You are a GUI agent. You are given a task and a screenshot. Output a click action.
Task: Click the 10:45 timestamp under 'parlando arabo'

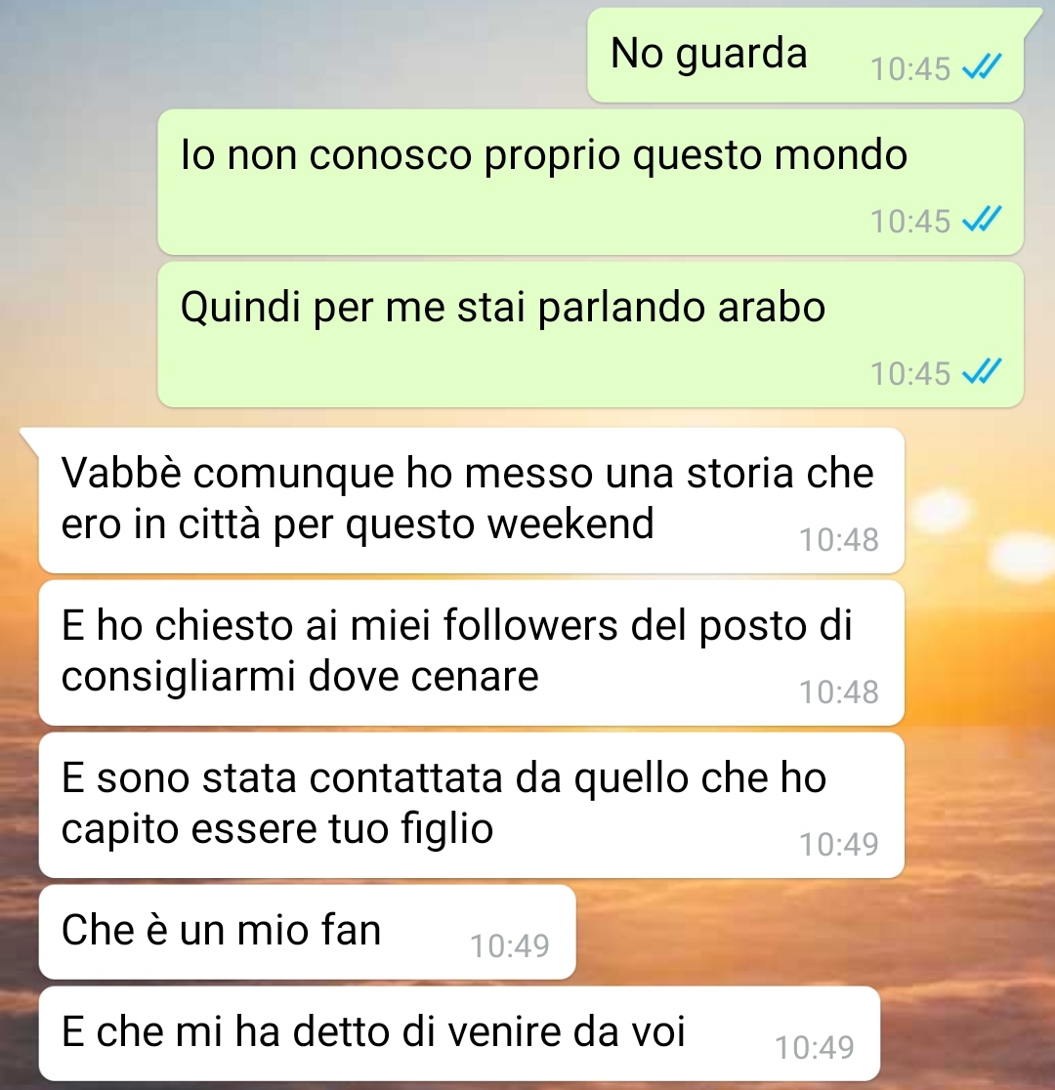tap(910, 373)
